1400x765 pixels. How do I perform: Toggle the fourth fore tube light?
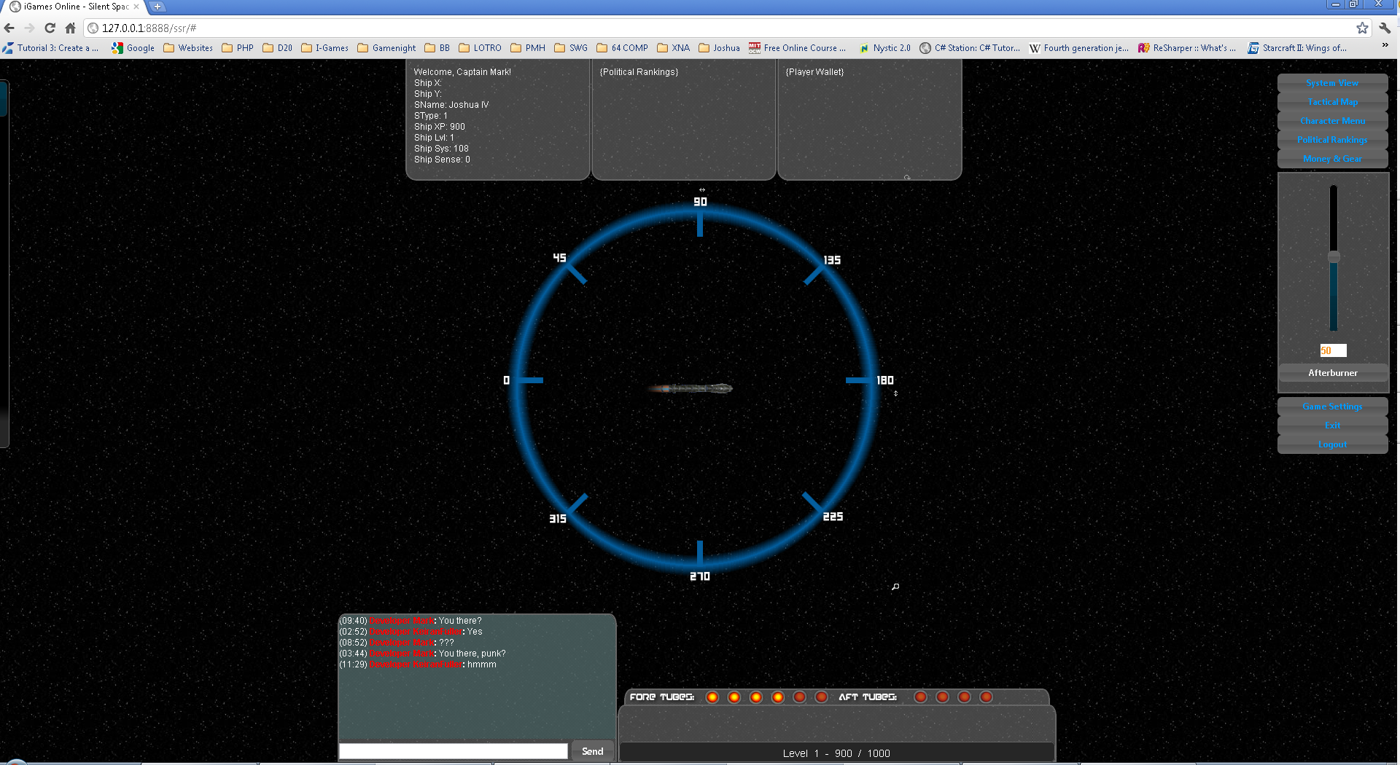[x=778, y=697]
